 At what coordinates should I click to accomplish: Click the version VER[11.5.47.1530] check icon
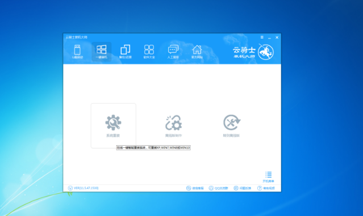[70, 188]
